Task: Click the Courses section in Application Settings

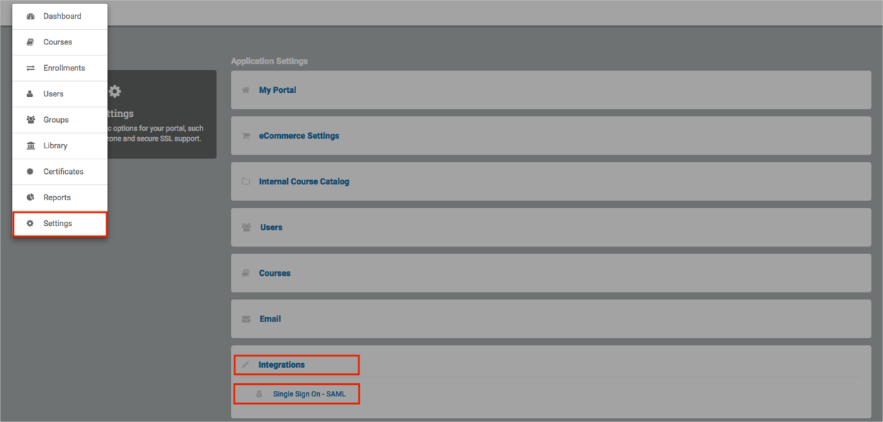Action: [275, 273]
